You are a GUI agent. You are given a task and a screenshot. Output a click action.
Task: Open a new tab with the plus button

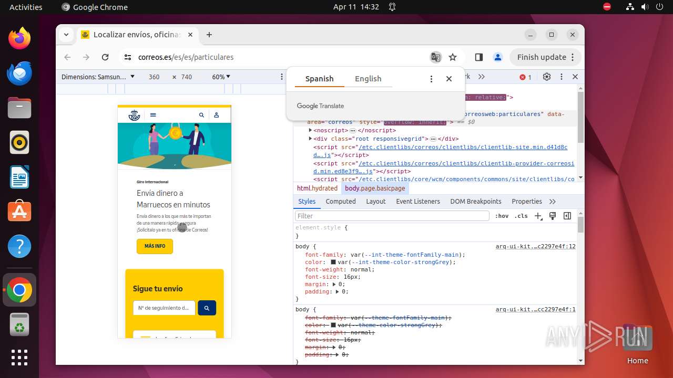[209, 35]
